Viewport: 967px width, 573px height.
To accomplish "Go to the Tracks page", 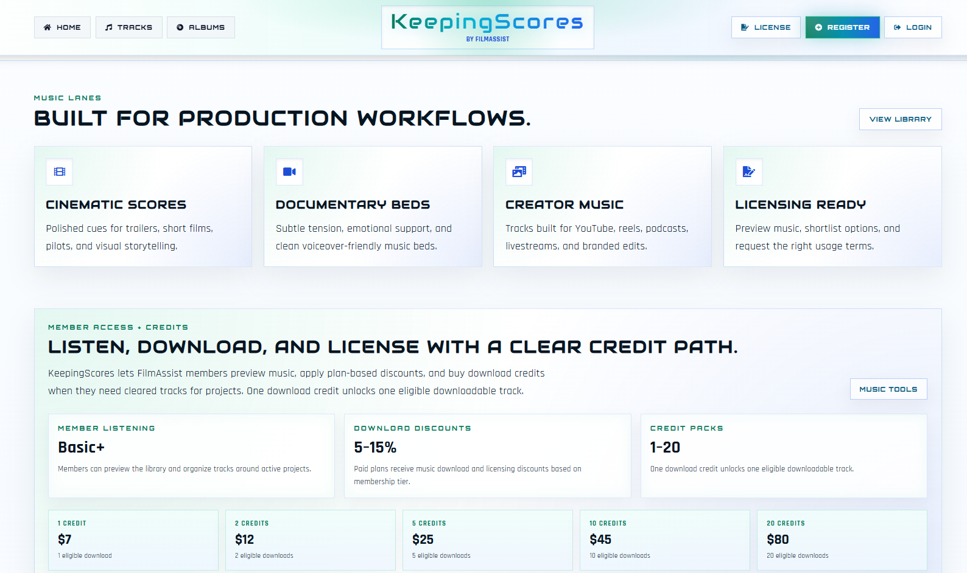I will [x=128, y=27].
